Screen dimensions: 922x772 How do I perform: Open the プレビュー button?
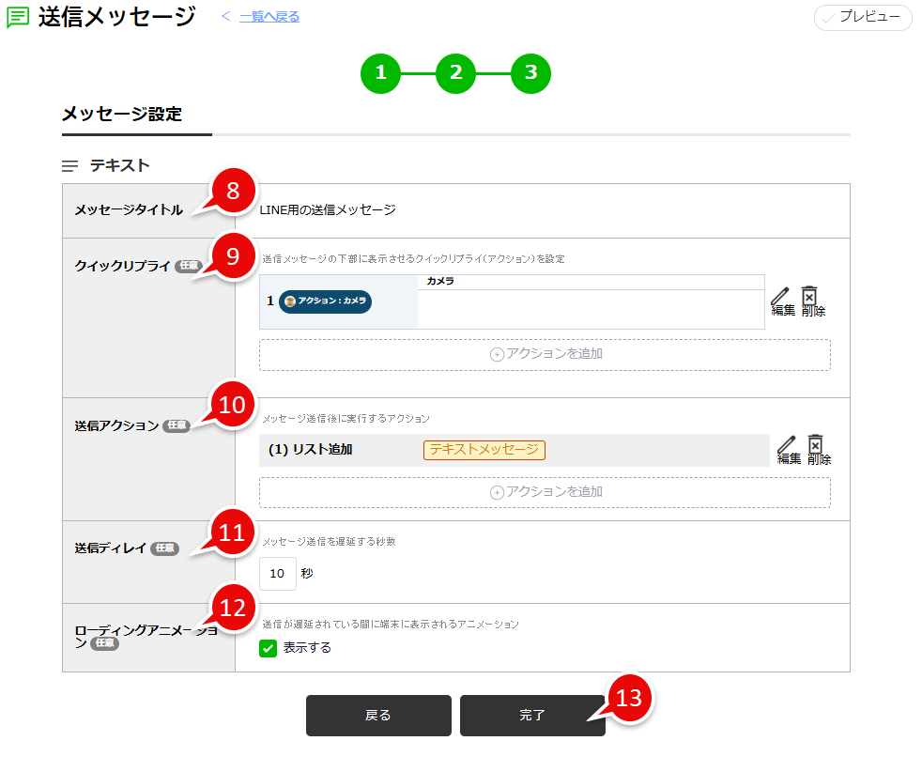click(x=862, y=18)
